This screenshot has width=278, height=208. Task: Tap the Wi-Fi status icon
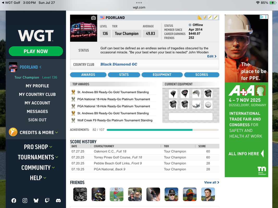tap(258, 3)
